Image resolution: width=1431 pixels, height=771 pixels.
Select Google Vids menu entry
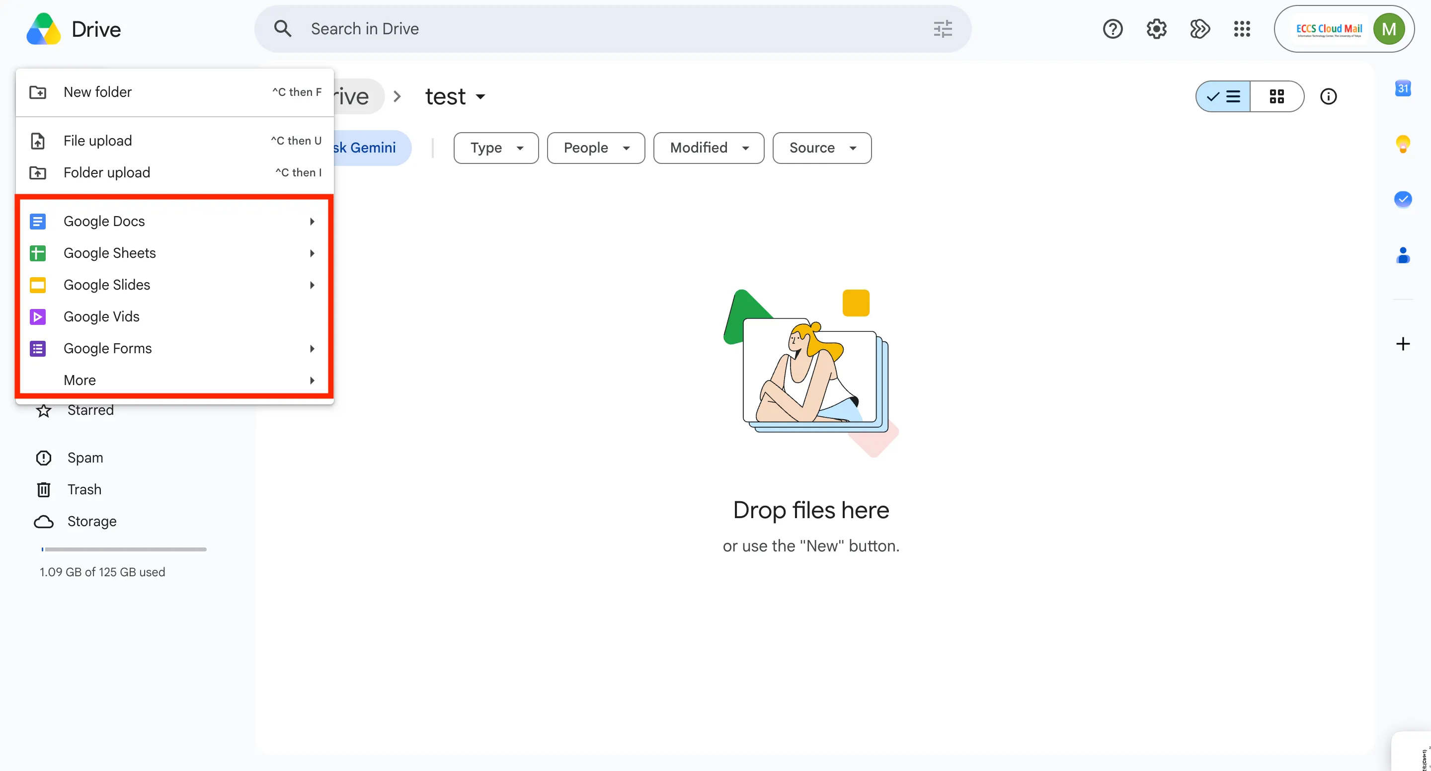[x=175, y=316]
